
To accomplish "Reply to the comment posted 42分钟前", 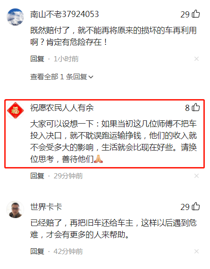I will pyautogui.click(x=37, y=252).
